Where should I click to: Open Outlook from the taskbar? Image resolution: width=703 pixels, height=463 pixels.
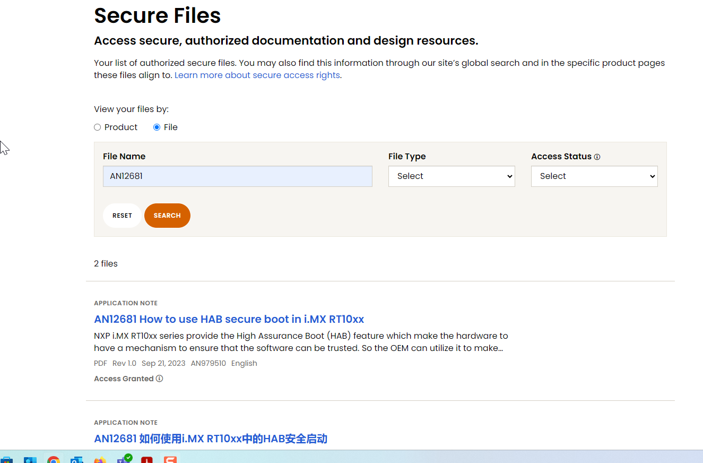(x=77, y=460)
